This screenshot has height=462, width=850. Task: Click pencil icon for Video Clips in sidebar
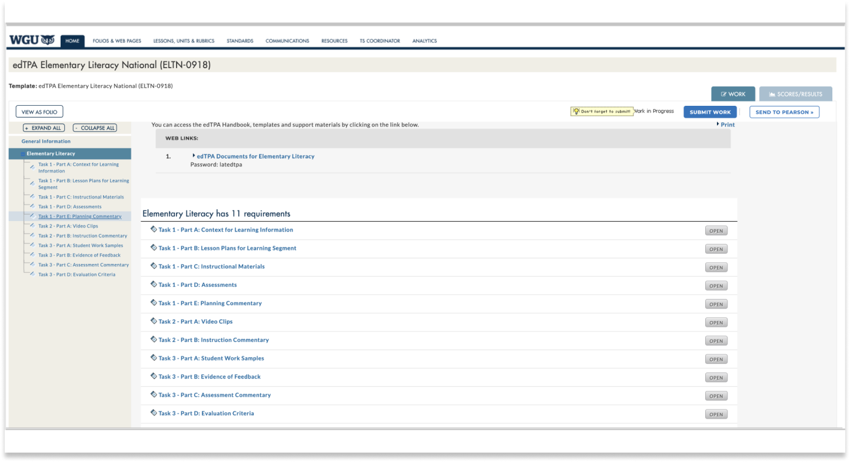point(32,226)
